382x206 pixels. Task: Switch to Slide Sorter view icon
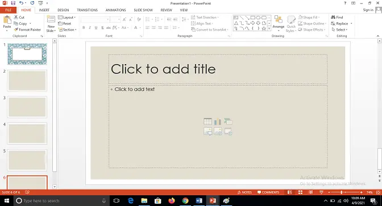click(x=300, y=192)
